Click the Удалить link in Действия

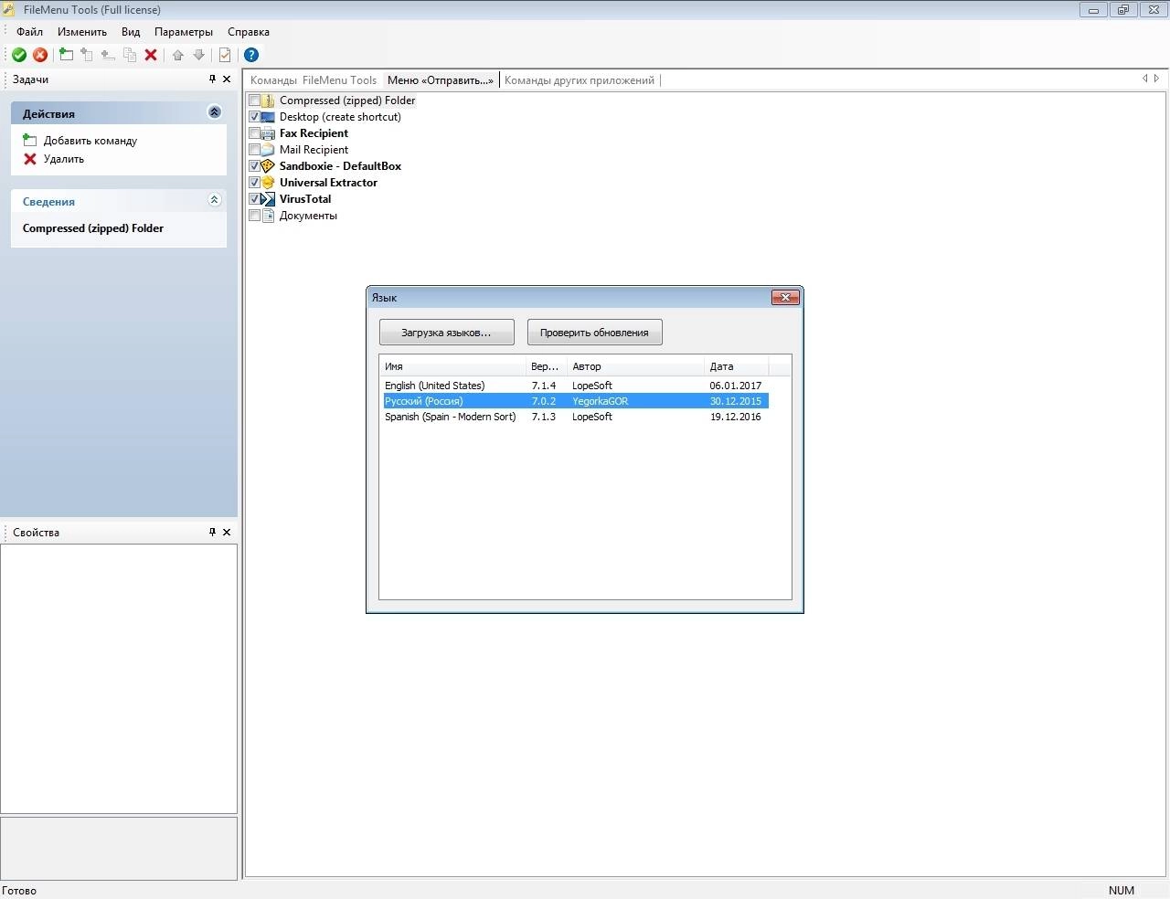(64, 159)
